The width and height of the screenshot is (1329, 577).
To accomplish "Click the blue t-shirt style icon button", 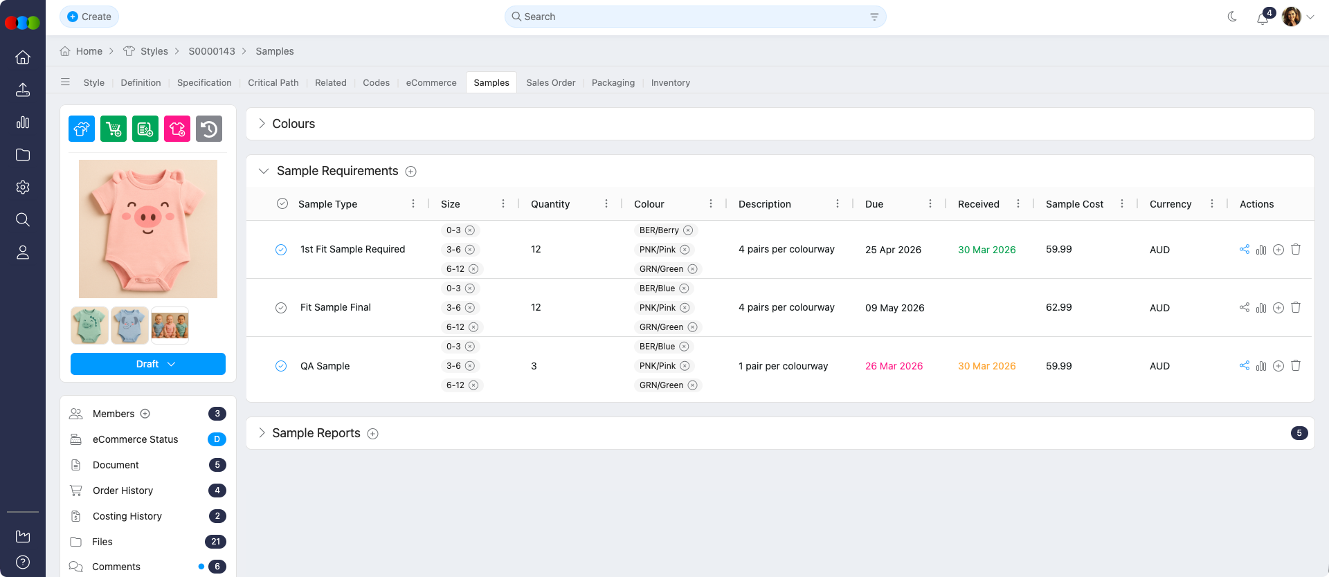I will coord(82,129).
